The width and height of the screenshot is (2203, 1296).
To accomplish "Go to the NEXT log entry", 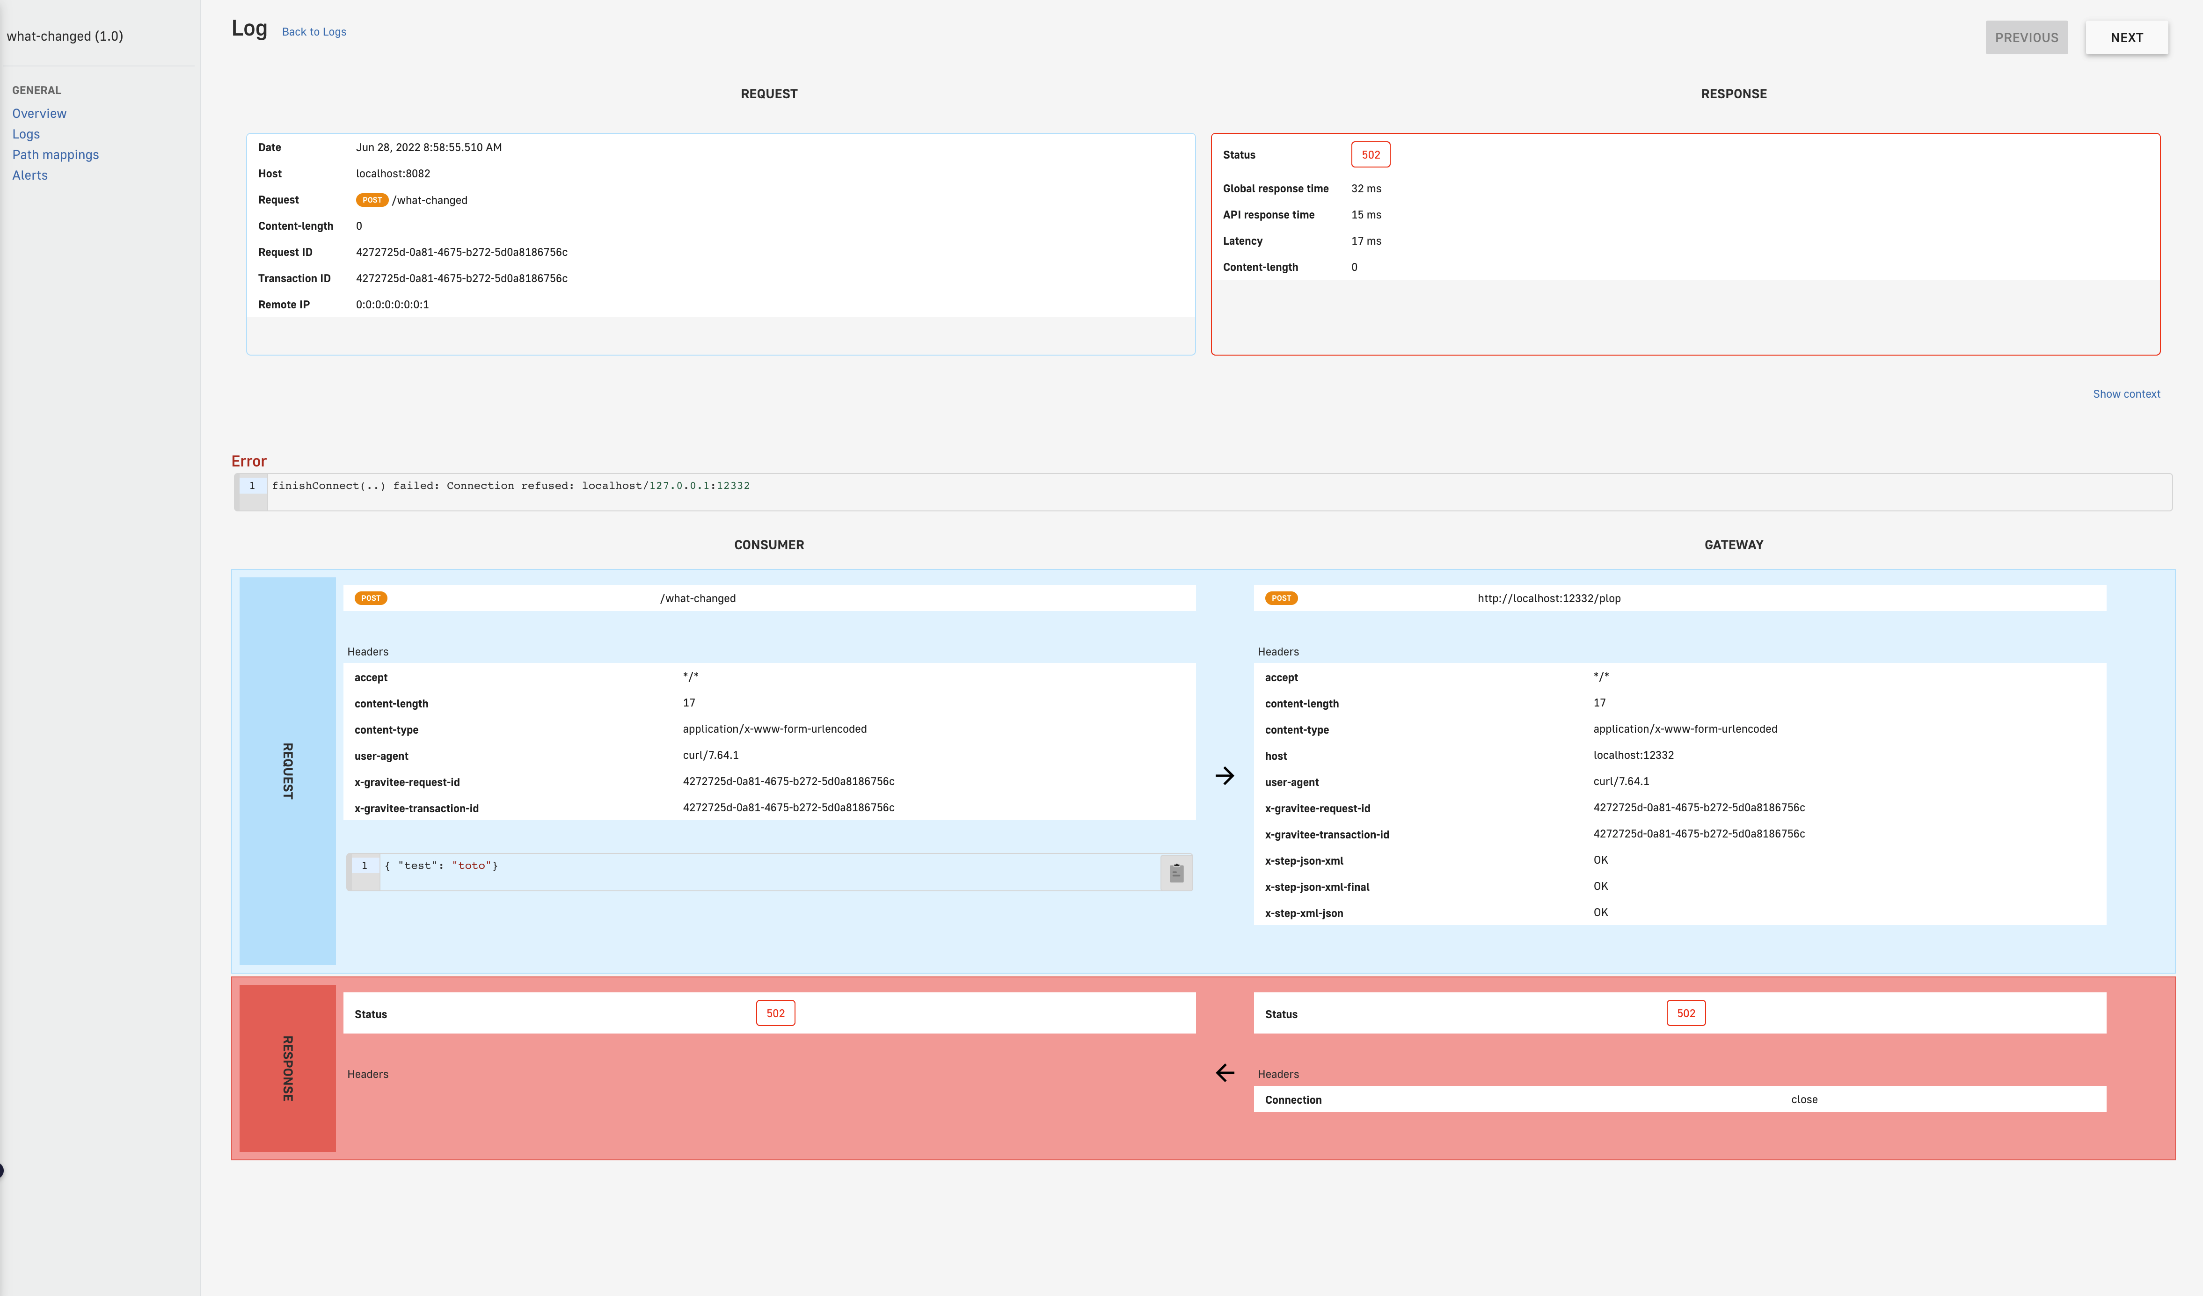I will click(2126, 37).
